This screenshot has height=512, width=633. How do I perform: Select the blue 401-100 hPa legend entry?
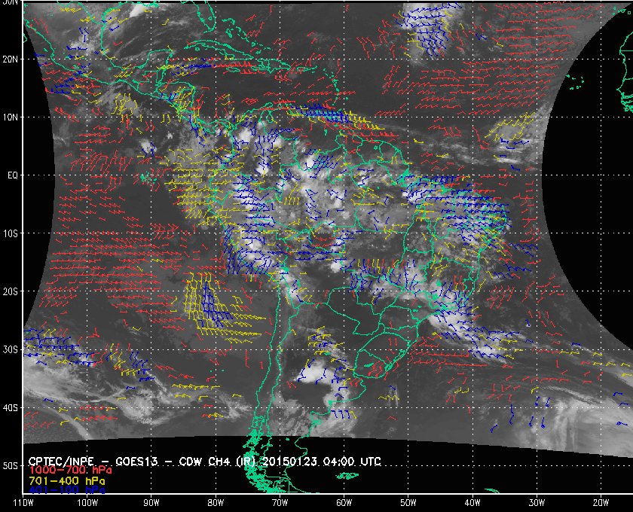[x=67, y=491]
